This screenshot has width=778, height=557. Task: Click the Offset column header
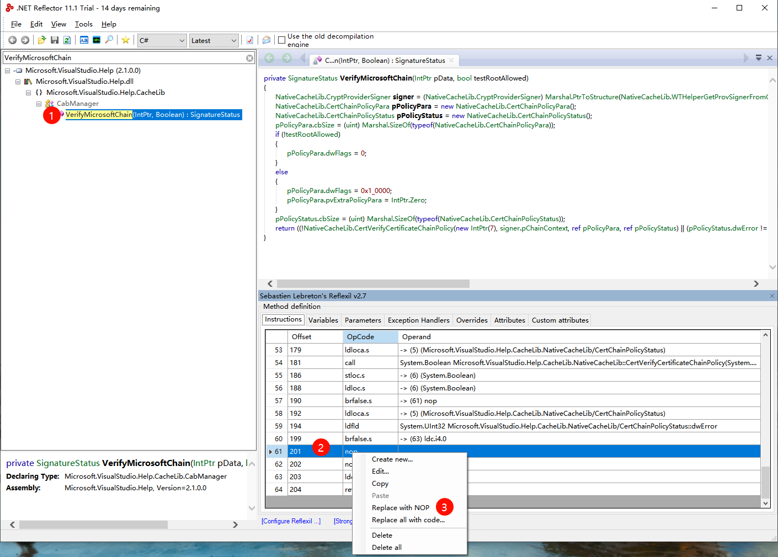315,337
